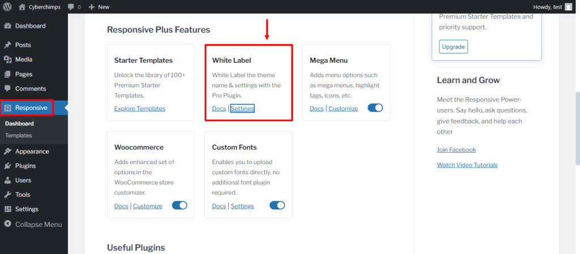Click the Cyberchimps site name

point(44,7)
